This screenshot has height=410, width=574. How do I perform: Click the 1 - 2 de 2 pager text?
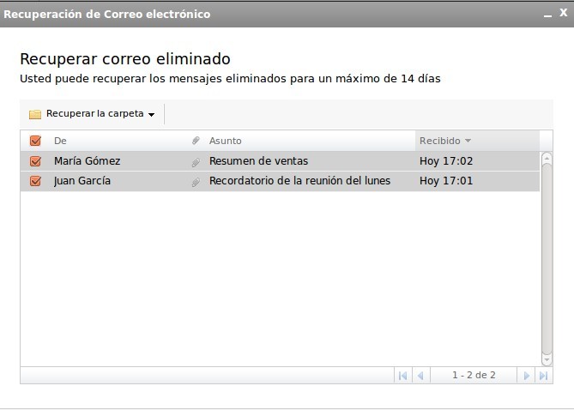(x=474, y=375)
